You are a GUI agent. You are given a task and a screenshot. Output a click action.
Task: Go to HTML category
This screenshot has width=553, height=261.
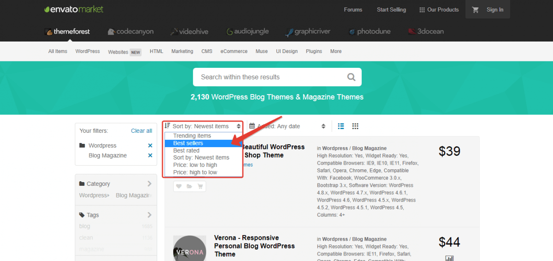coord(157,51)
